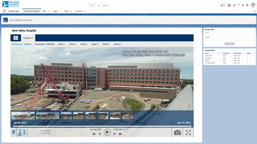Screen dimensions: 257x144
Task: Click the Live Jobsite Camera header icon
Action: coord(6,20)
